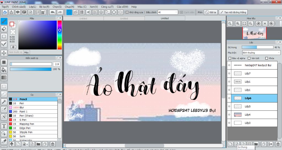Enable the Bảo vệ alpha checkbox
282x150 pixels.
click(230, 58)
